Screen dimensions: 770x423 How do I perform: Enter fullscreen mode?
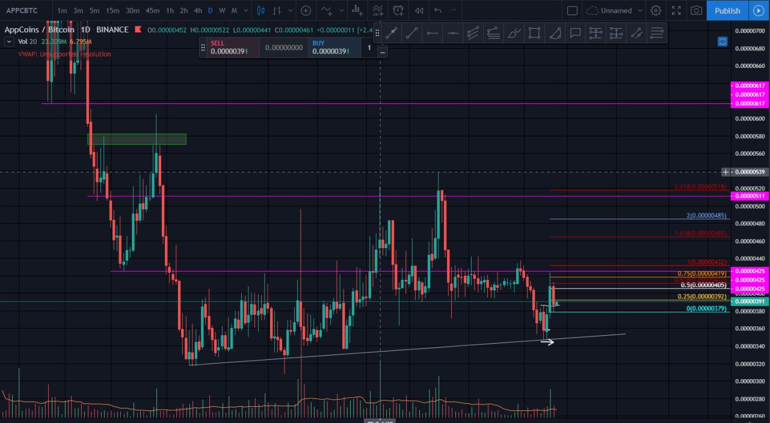(x=676, y=10)
